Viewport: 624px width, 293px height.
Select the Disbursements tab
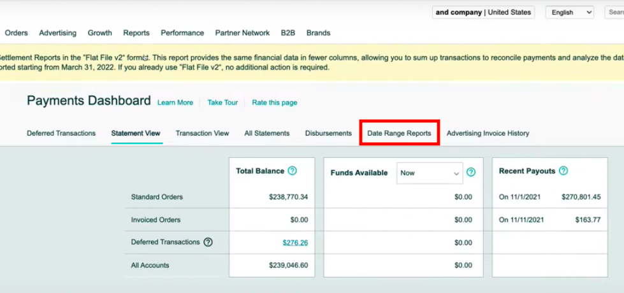click(x=328, y=133)
